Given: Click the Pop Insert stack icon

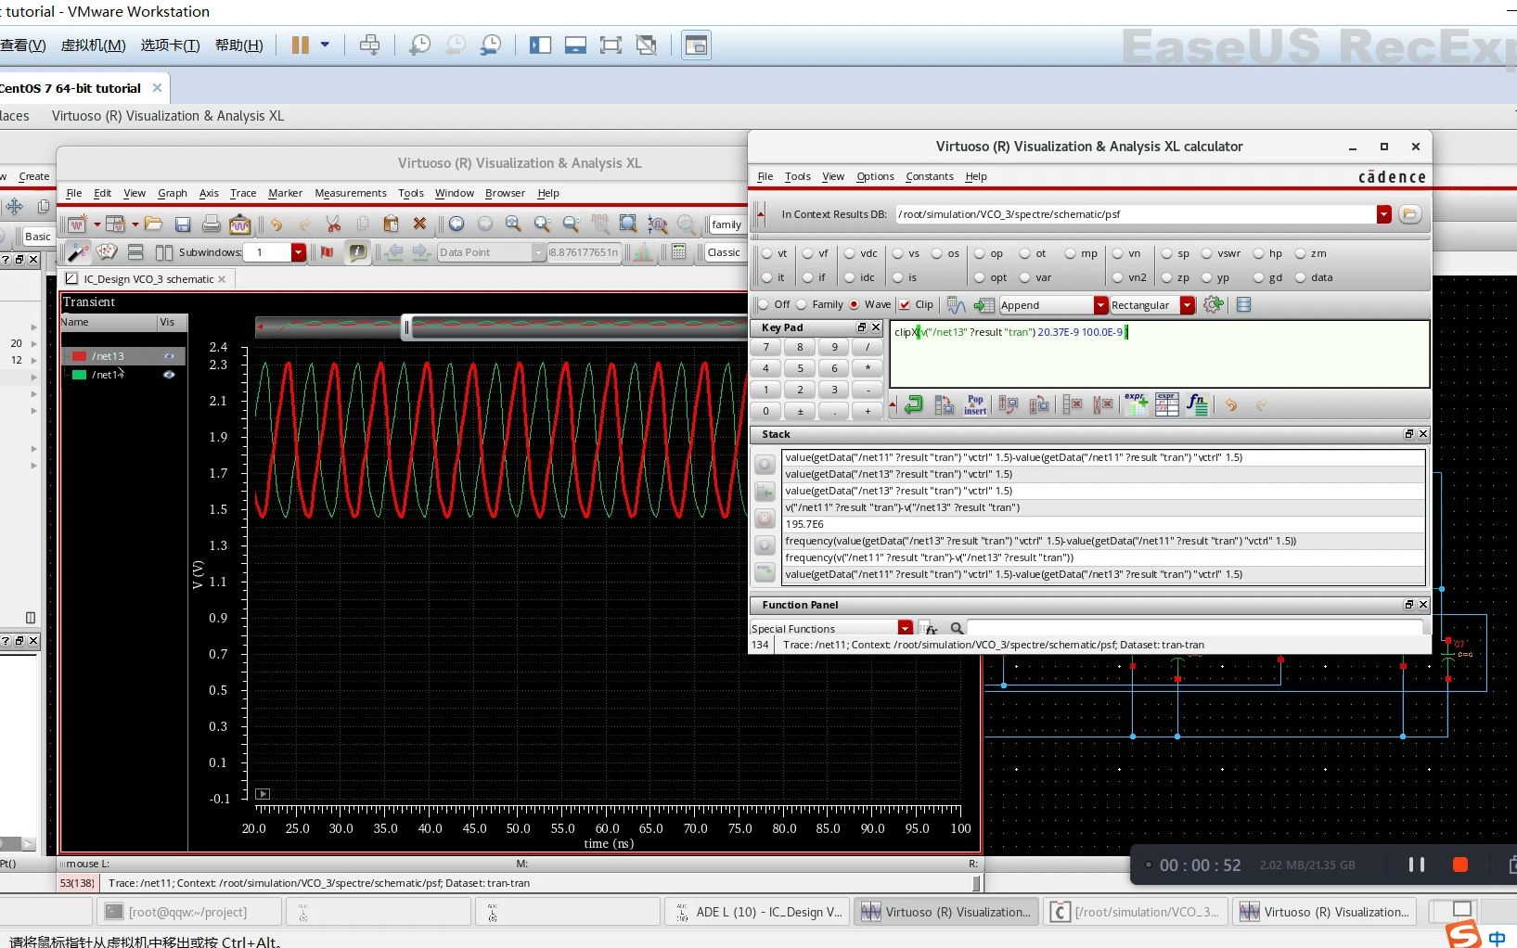Looking at the screenshot, I should tap(975, 405).
